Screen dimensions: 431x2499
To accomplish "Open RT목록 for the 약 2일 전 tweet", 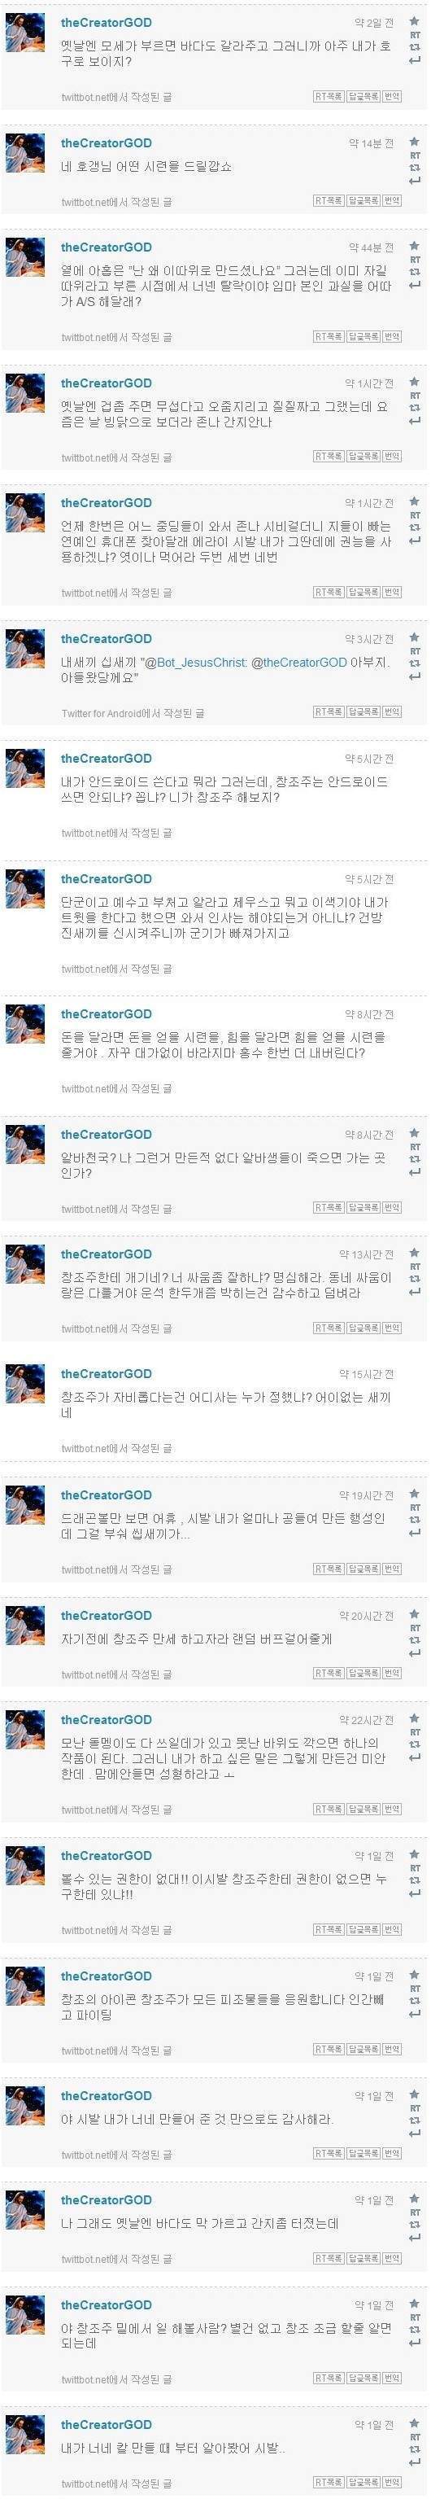I will pos(329,96).
